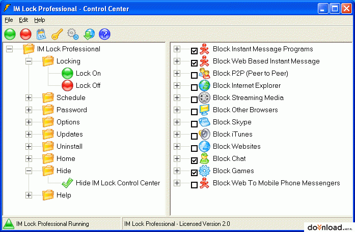Viewport: 355px width, 232px height.
Task: Expand the Block Websites node
Action: click(x=177, y=147)
